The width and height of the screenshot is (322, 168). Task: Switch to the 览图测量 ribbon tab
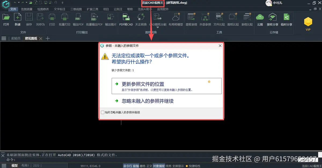coord(27,9)
